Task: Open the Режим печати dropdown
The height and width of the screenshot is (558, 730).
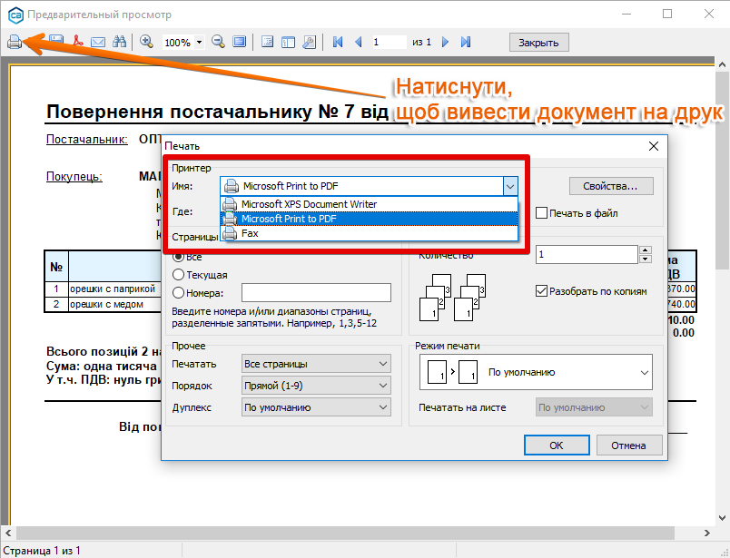Action: click(536, 372)
